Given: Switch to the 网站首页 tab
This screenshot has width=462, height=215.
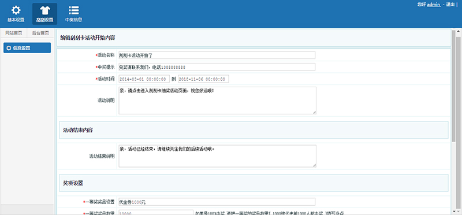Looking at the screenshot, I should coord(13,33).
